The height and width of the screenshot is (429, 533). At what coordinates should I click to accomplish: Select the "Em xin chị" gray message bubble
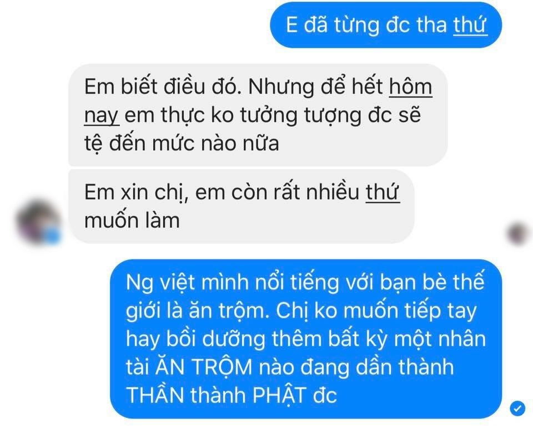coord(242,206)
